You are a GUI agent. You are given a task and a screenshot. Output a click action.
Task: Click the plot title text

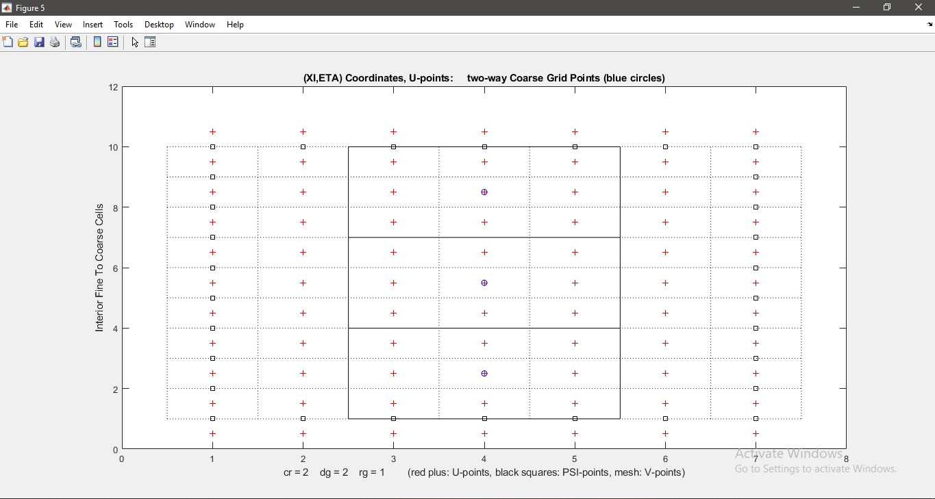click(x=484, y=78)
